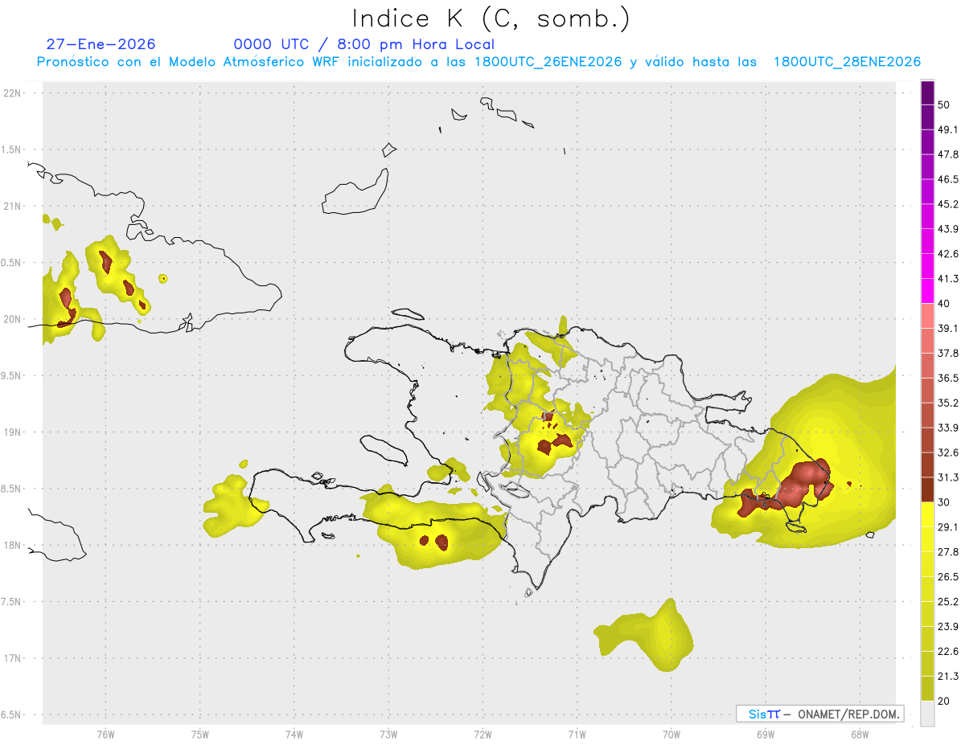The image size is (965, 745).
Task: Click the "1800UTC_28ENE2026" valid-until timestamp
Action: tap(847, 62)
